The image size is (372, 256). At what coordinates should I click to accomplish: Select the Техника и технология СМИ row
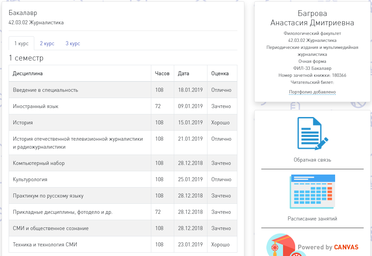(x=45, y=245)
